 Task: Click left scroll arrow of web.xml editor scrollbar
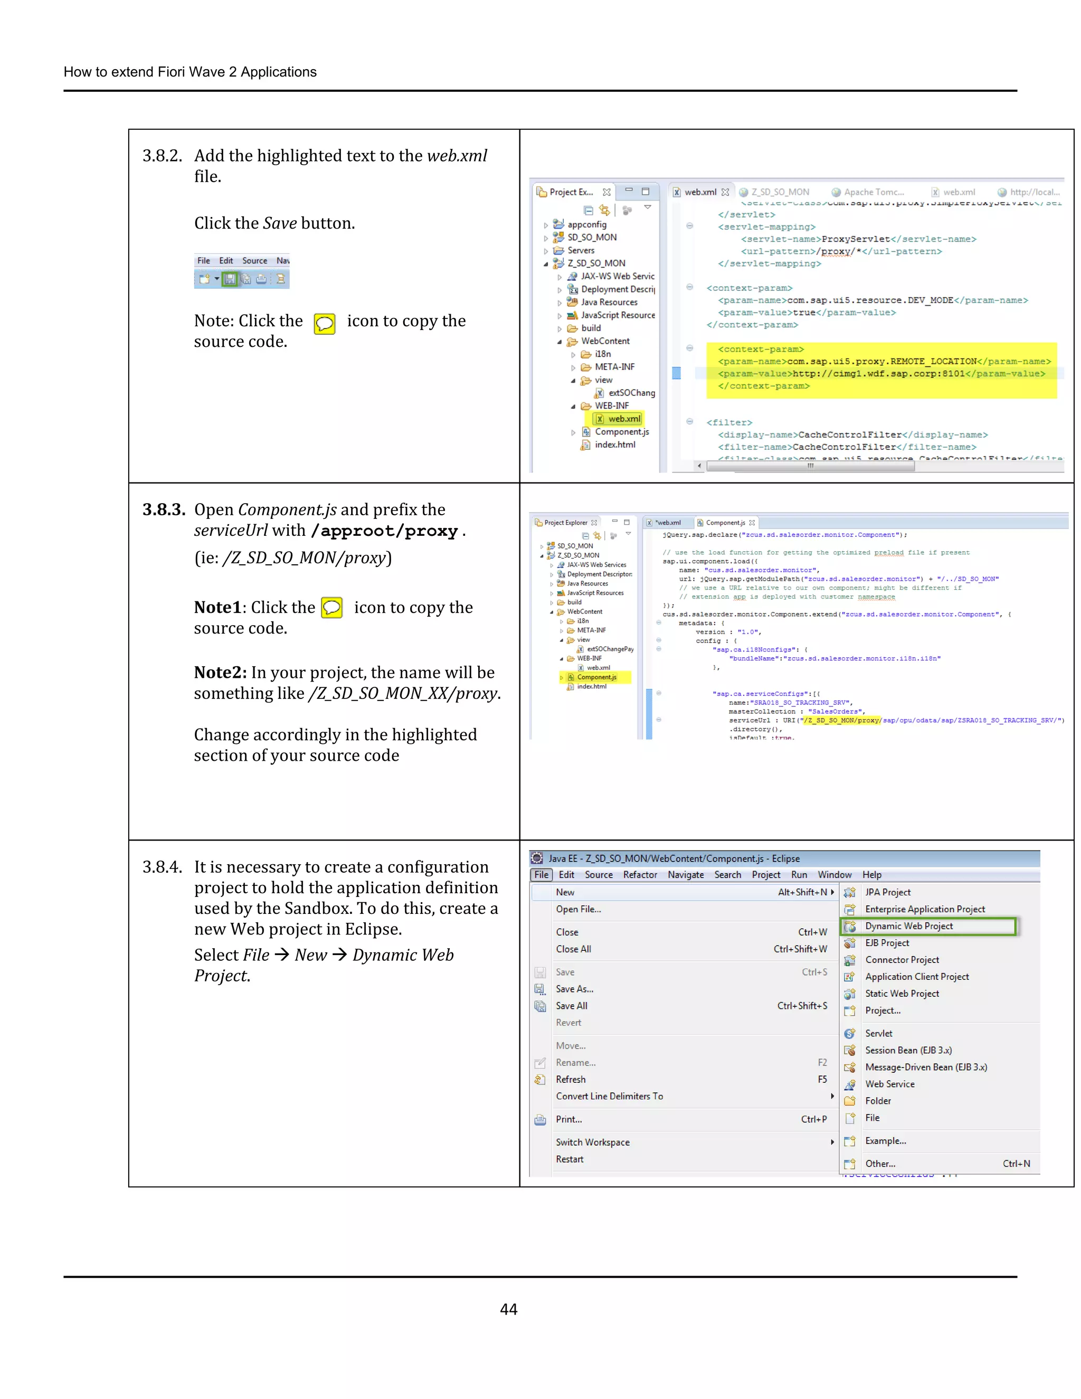point(699,466)
